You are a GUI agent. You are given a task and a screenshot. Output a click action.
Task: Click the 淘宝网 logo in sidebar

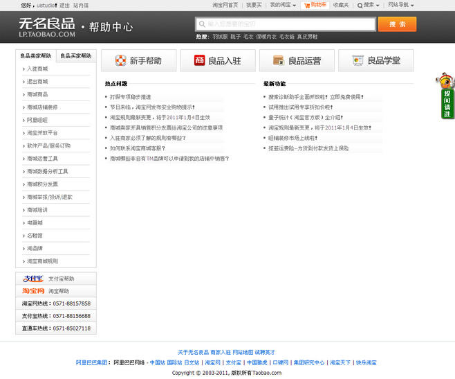click(33, 291)
